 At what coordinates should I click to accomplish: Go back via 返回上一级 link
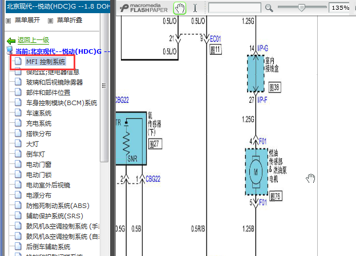(x=33, y=40)
